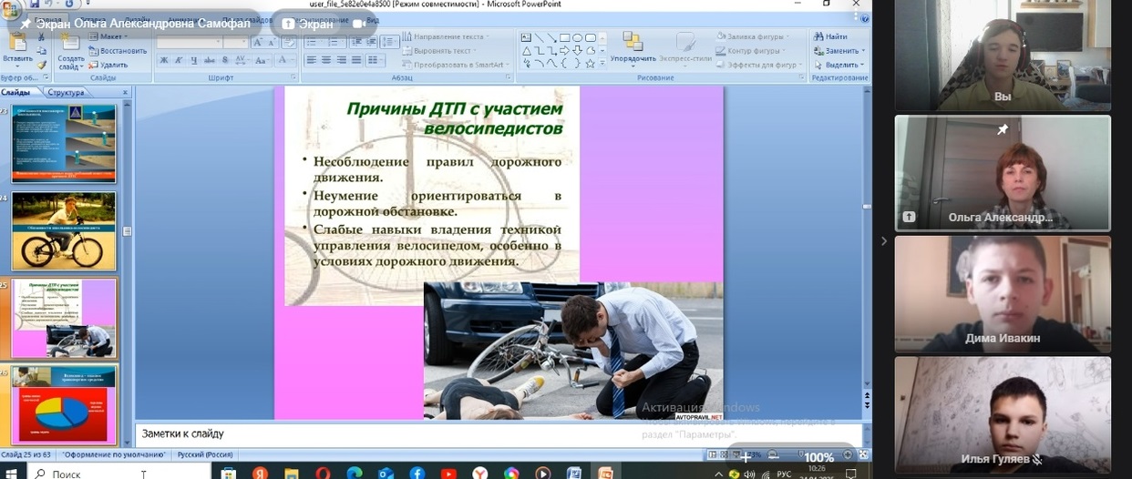Click language indicator Русский (Россия) in status bar
The width and height of the screenshot is (1132, 479).
(x=204, y=454)
